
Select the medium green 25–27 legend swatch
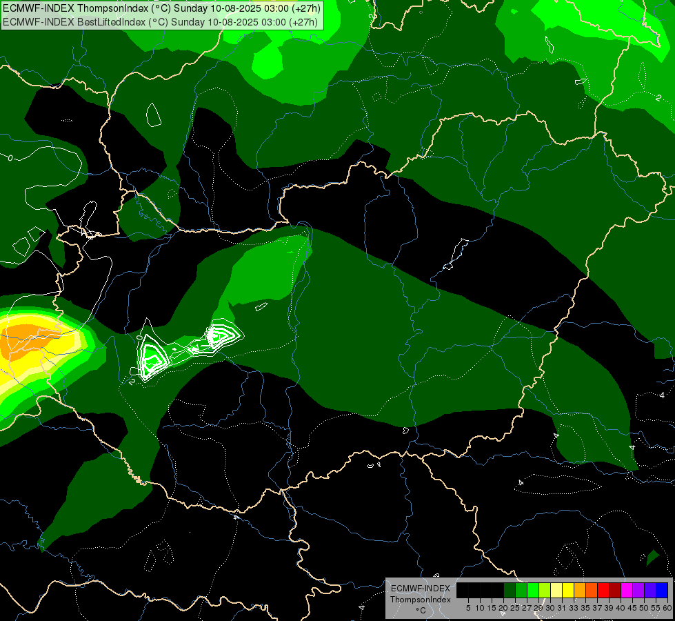click(x=521, y=590)
